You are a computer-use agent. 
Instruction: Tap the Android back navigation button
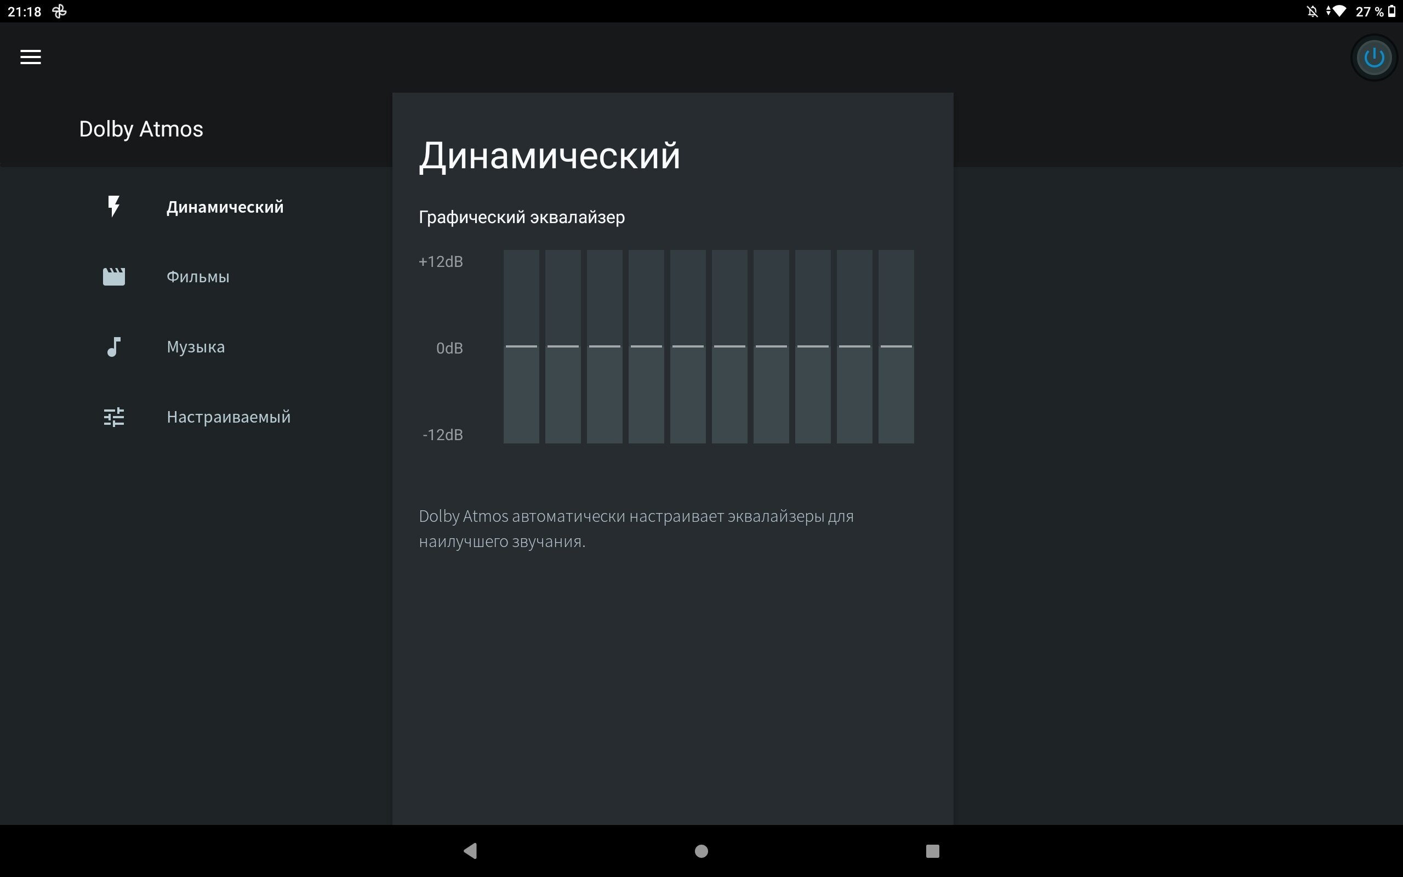[470, 851]
